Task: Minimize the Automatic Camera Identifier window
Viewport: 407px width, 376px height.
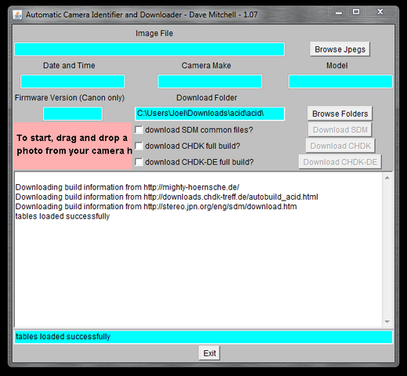Action: [339, 13]
